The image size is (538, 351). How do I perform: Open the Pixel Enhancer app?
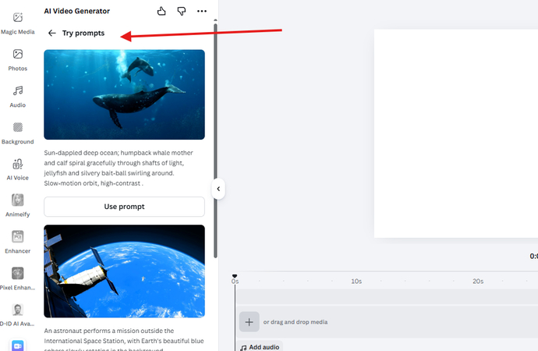pos(18,279)
